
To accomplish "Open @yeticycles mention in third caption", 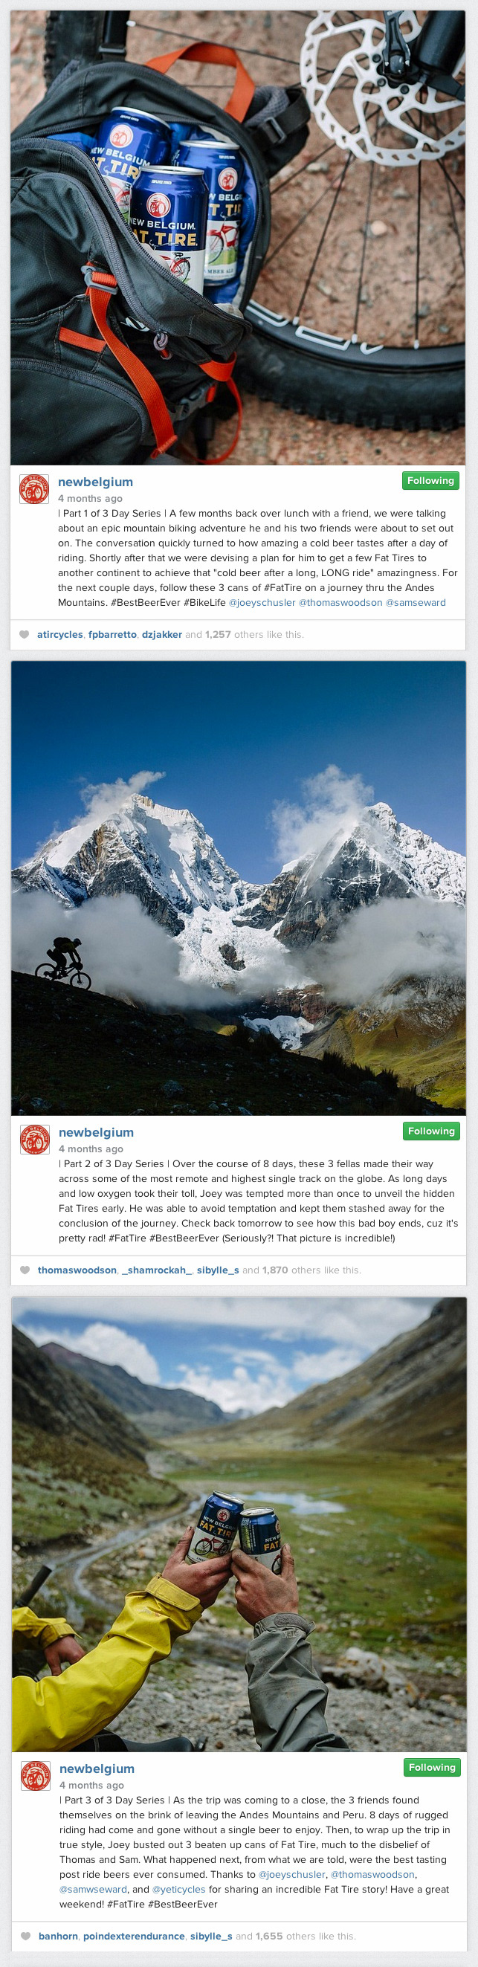I will [178, 1889].
